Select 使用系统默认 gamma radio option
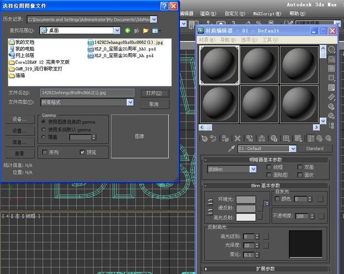 point(44,129)
